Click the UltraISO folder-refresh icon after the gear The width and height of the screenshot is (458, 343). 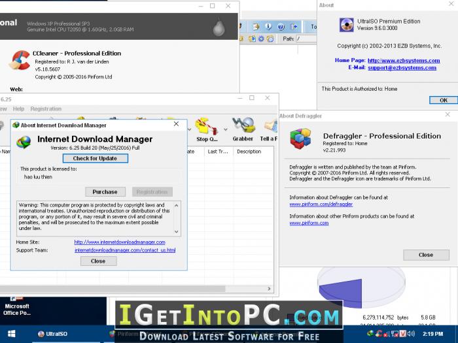(270, 39)
